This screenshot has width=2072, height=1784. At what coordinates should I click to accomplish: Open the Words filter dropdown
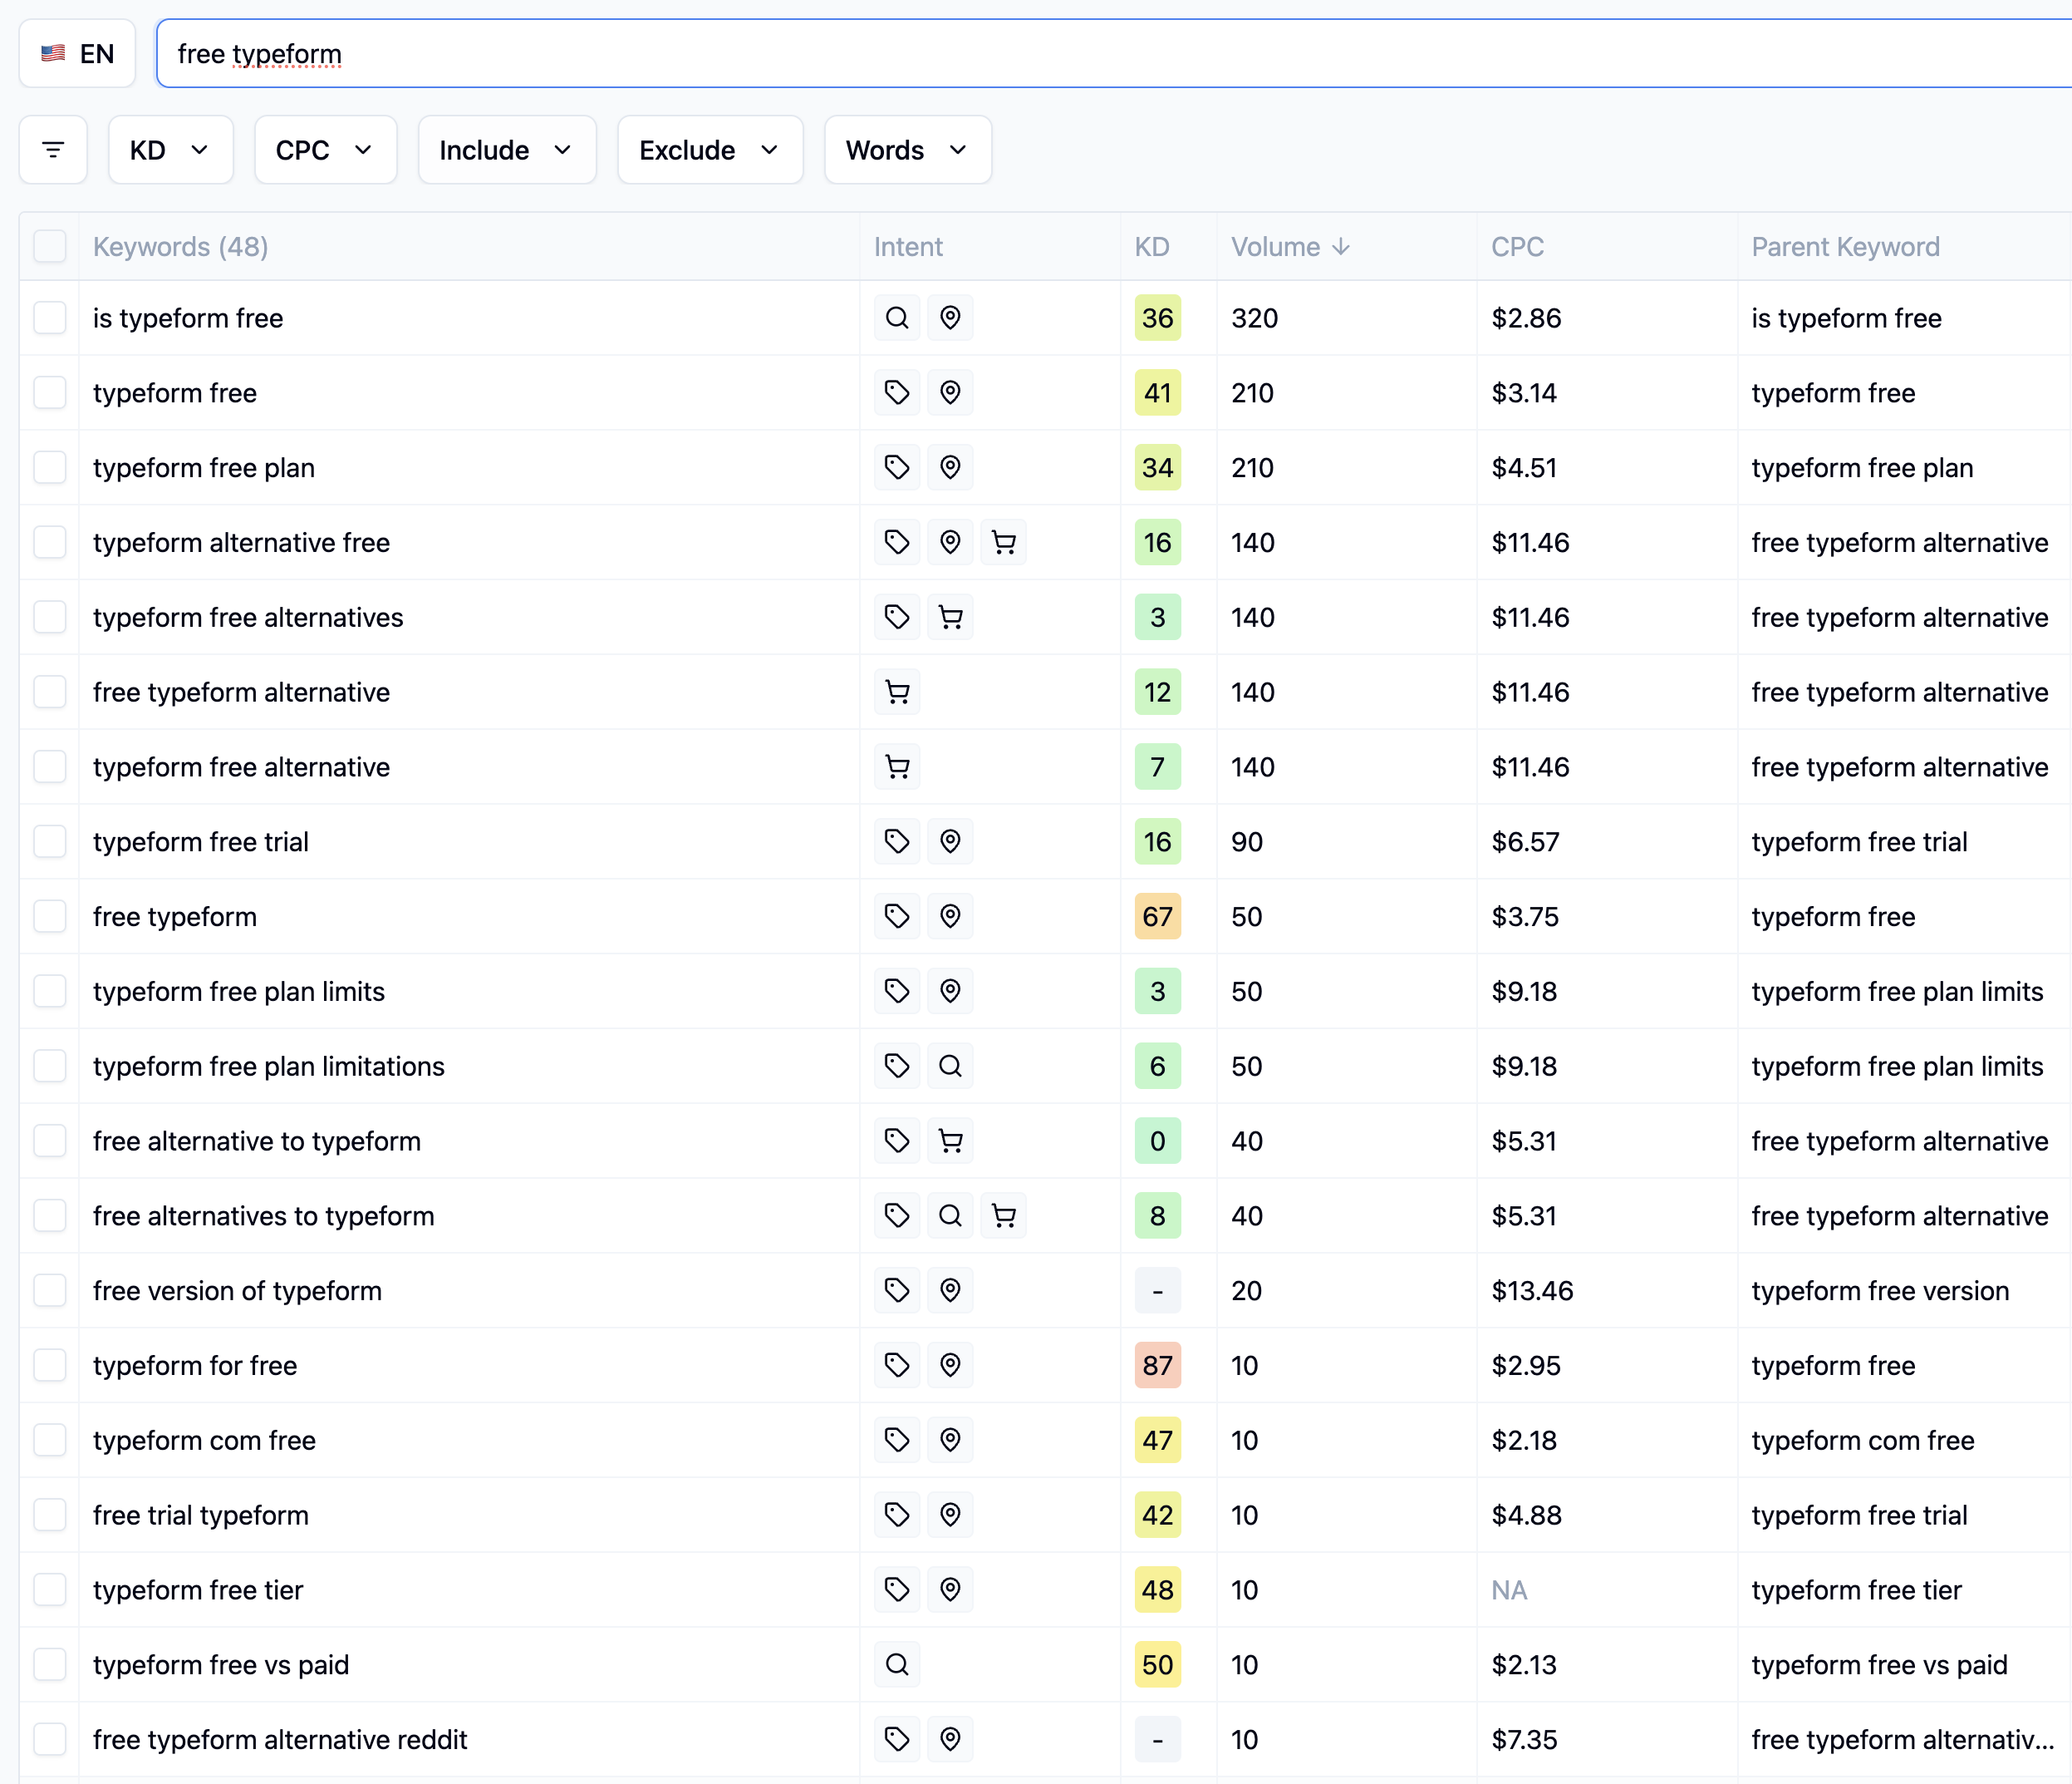pyautogui.click(x=907, y=150)
